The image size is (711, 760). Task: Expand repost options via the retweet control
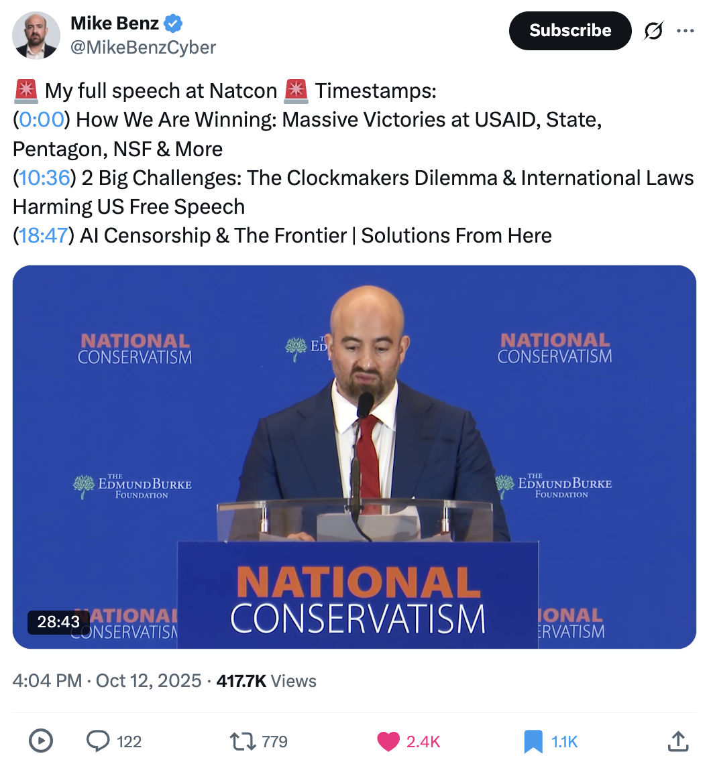pyautogui.click(x=245, y=742)
